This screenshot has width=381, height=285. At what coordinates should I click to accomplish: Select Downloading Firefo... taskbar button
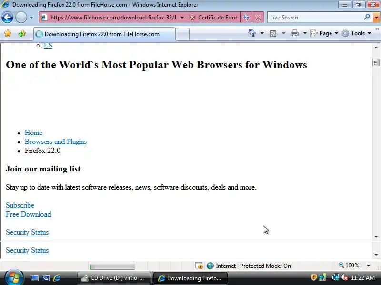tap(190, 278)
